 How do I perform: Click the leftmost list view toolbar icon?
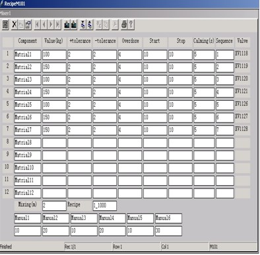point(5,24)
